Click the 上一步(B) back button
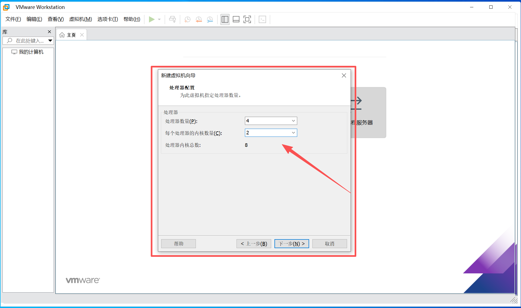This screenshot has width=521, height=308. point(254,244)
